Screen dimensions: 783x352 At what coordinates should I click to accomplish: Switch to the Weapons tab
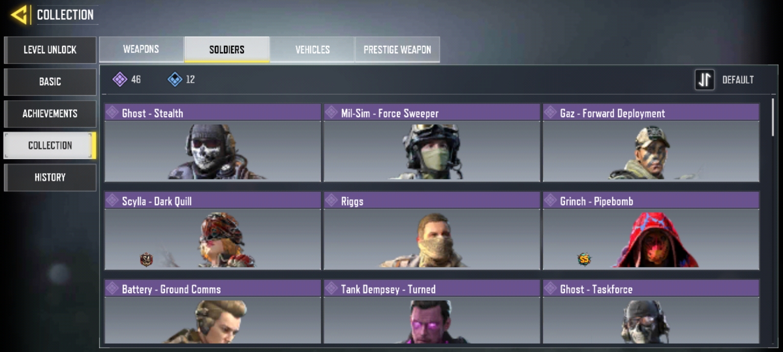tap(141, 49)
